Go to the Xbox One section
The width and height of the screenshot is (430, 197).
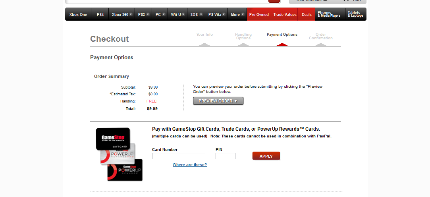pyautogui.click(x=78, y=15)
